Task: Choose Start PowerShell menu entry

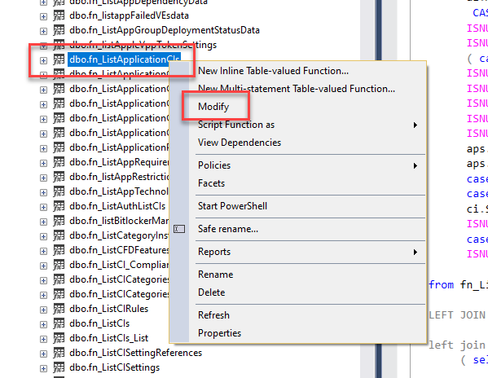Action: 232,206
